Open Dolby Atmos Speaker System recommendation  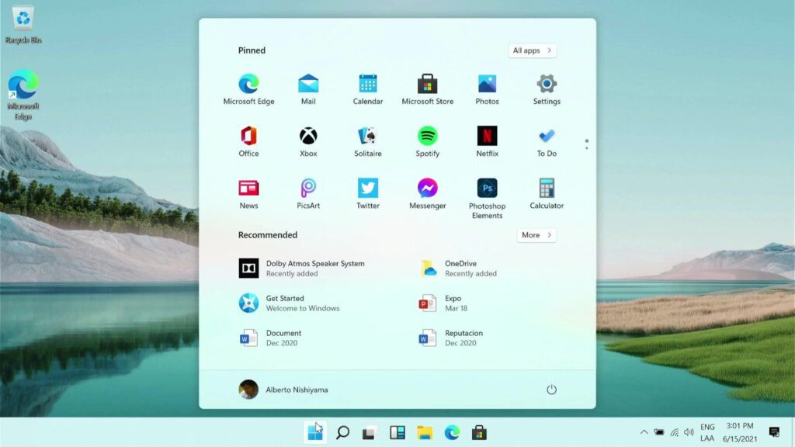(x=302, y=268)
